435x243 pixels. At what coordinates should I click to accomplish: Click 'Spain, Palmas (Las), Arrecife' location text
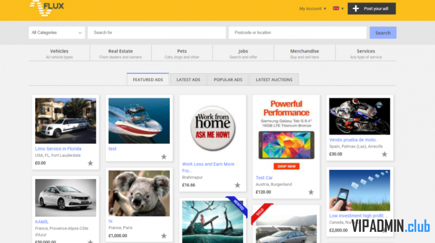point(356,146)
